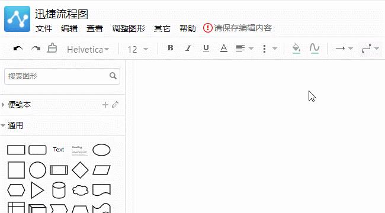Screen dimensions: 385x213
Task: Open the 文件 menu
Action: coord(44,28)
